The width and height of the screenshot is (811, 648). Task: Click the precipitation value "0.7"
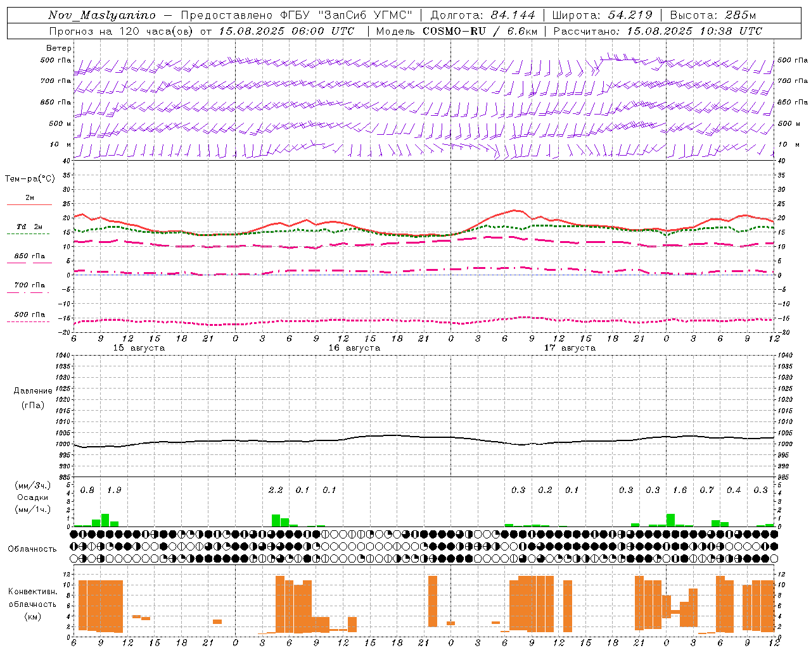click(707, 490)
